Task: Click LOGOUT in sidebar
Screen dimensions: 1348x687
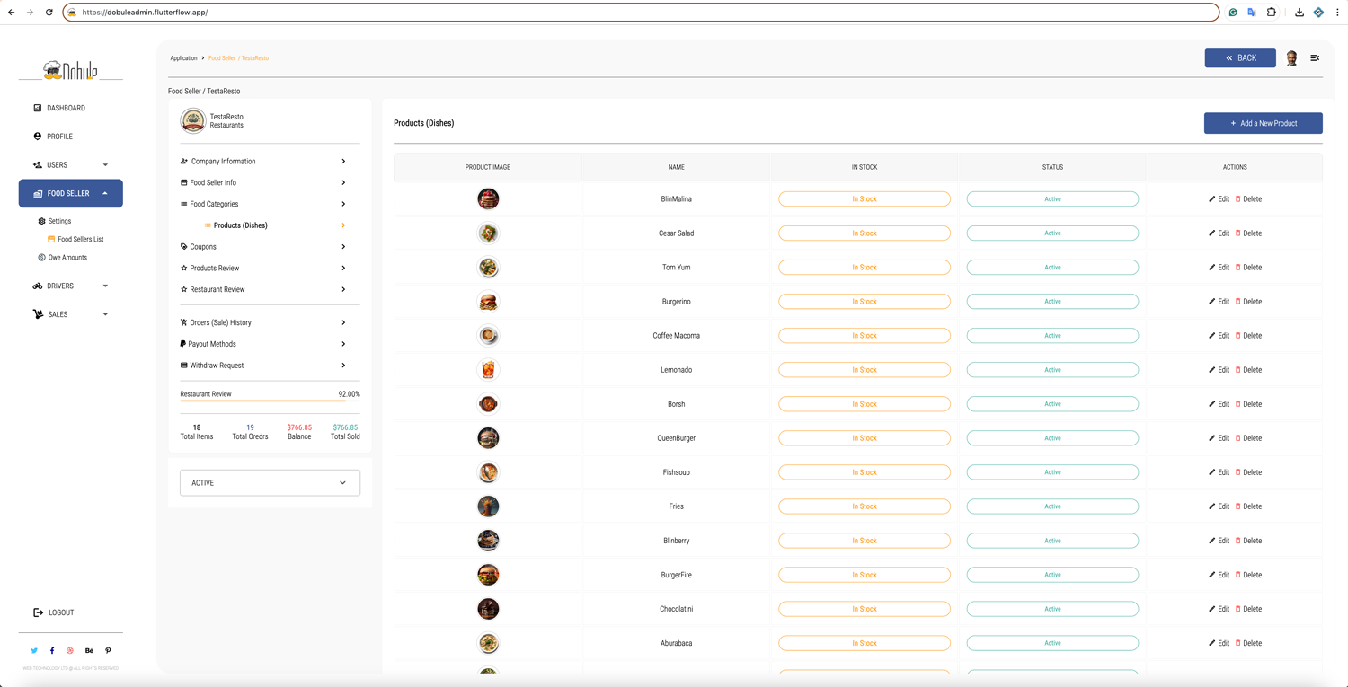Action: [54, 612]
